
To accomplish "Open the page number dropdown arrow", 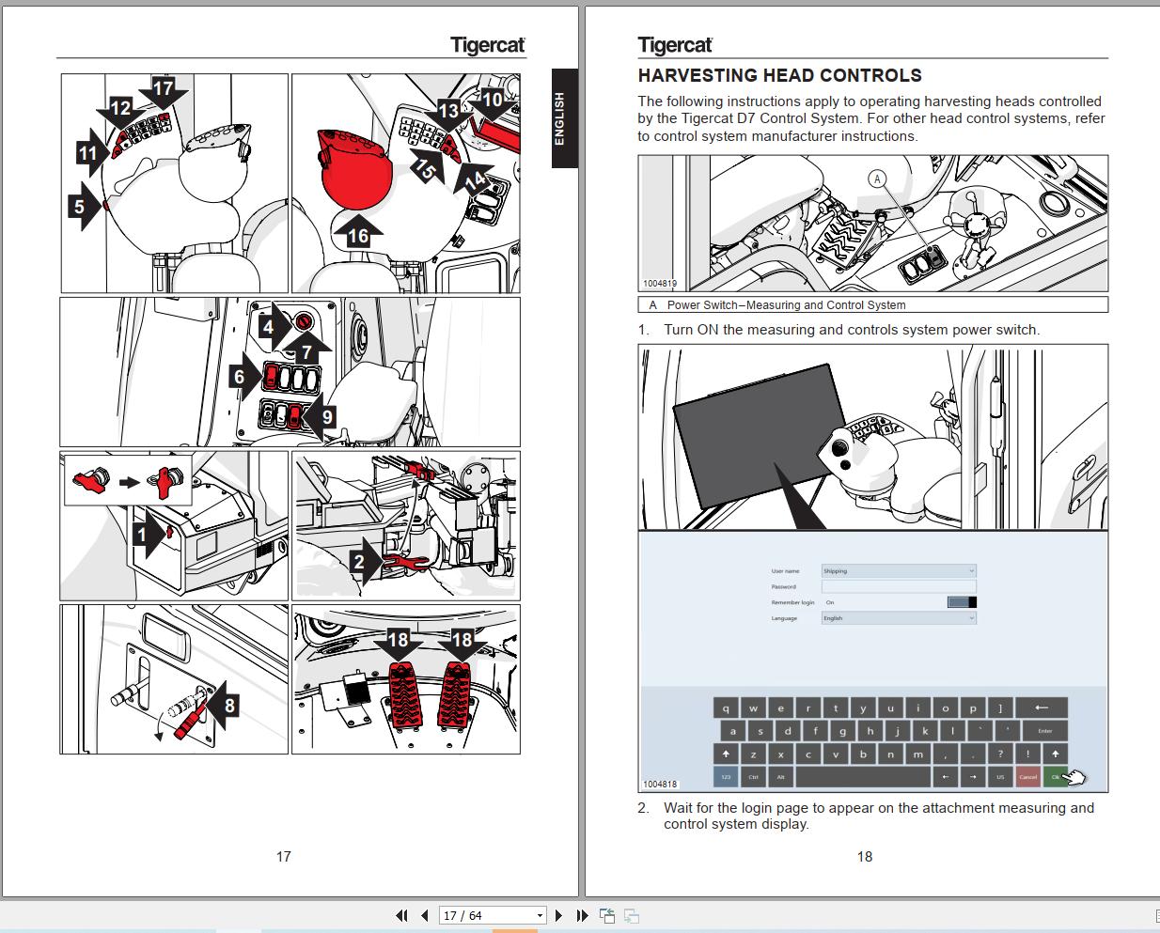I will [x=540, y=916].
